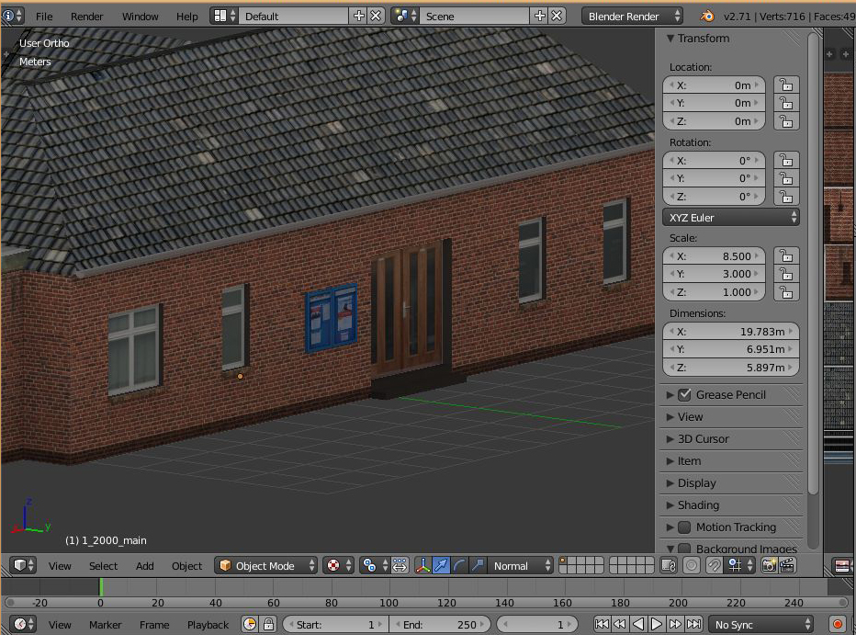Screen dimensions: 856x635
Task: Delete the current Scene with X button
Action: [557, 17]
